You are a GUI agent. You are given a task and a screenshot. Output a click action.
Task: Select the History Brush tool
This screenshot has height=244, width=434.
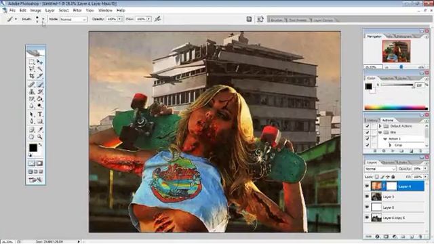[x=40, y=91]
